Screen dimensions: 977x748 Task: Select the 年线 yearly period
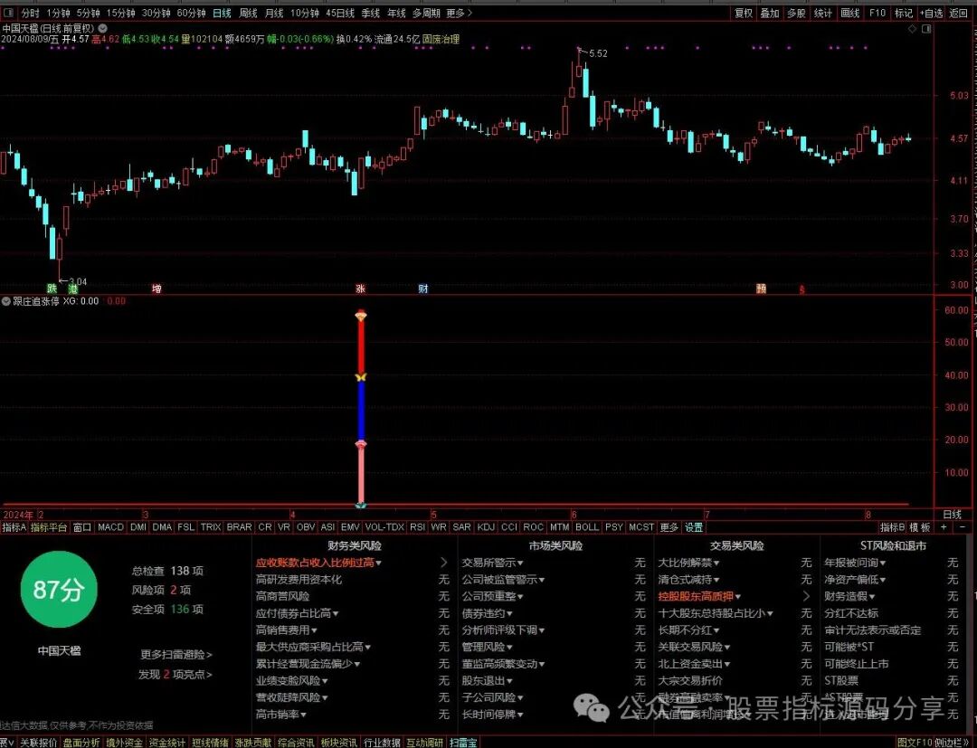pyautogui.click(x=396, y=13)
